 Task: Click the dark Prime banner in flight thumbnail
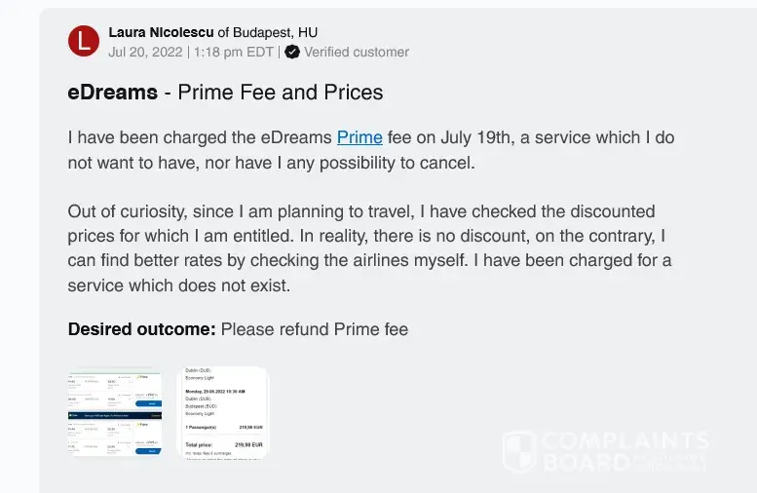(115, 414)
